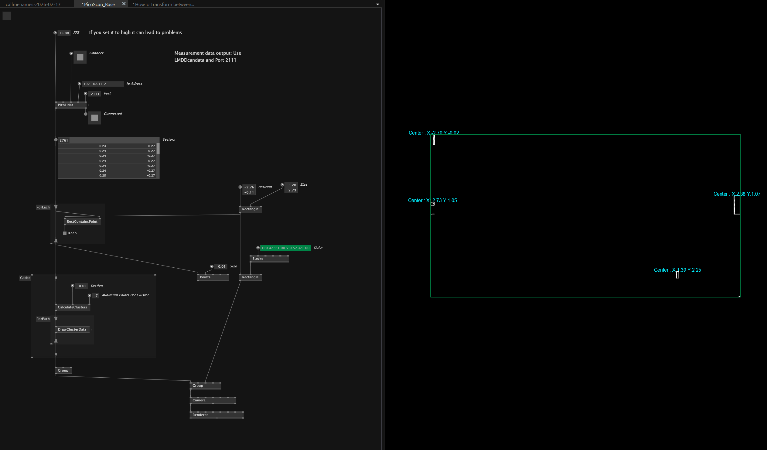Toggle the Connected indicator box
Screen dimensions: 767x450
pos(94,118)
